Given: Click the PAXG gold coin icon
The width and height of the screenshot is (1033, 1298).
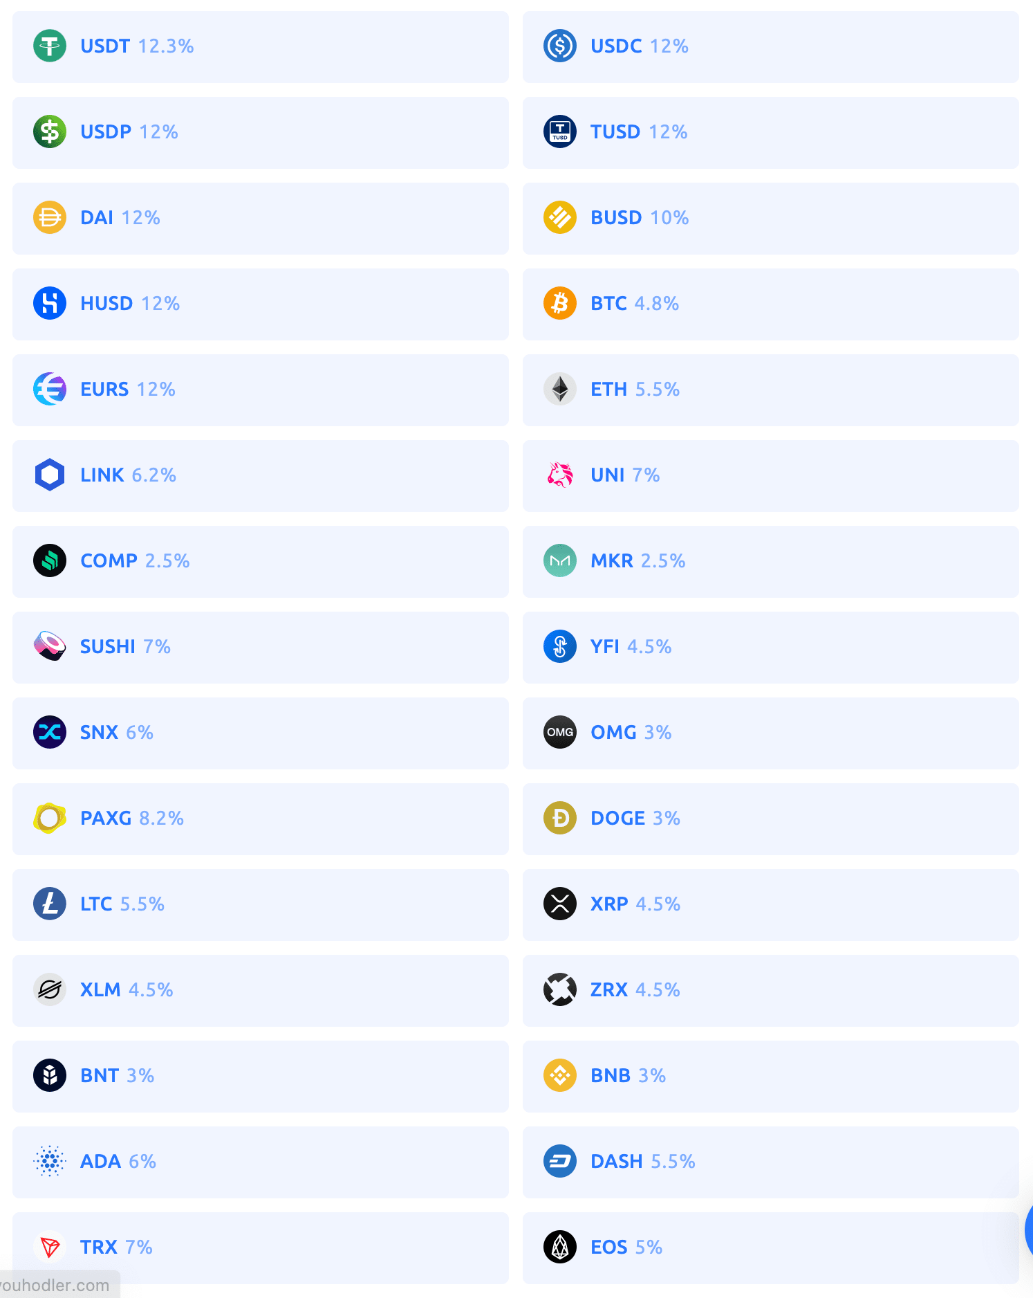Looking at the screenshot, I should coord(49,818).
